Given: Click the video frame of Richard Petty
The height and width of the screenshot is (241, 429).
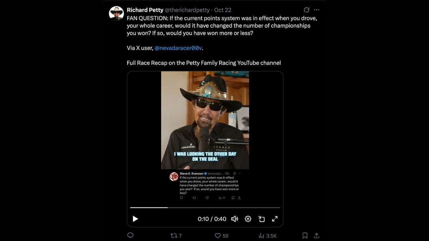Looking at the screenshot, I should tap(205, 120).
